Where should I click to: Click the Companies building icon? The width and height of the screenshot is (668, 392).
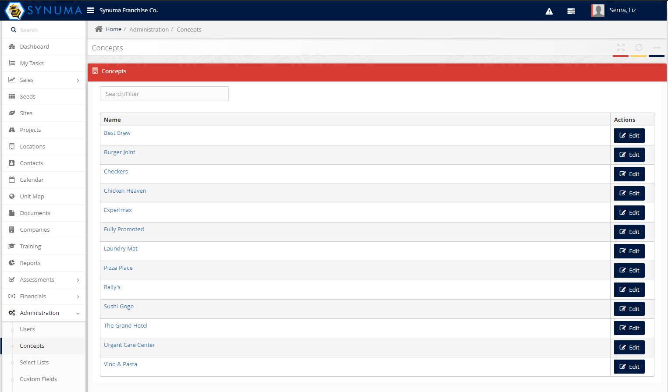[12, 230]
